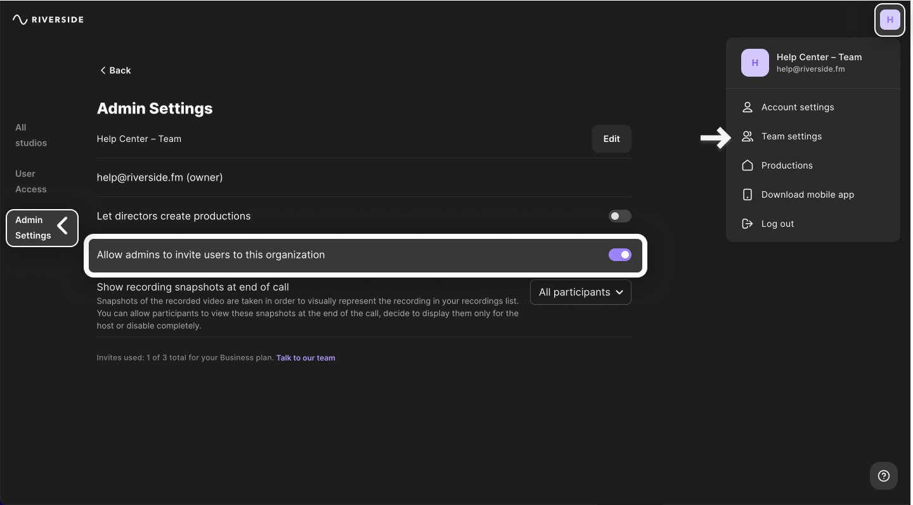Follow the Talk to our team link
Image resolution: width=913 pixels, height=505 pixels.
coord(306,358)
